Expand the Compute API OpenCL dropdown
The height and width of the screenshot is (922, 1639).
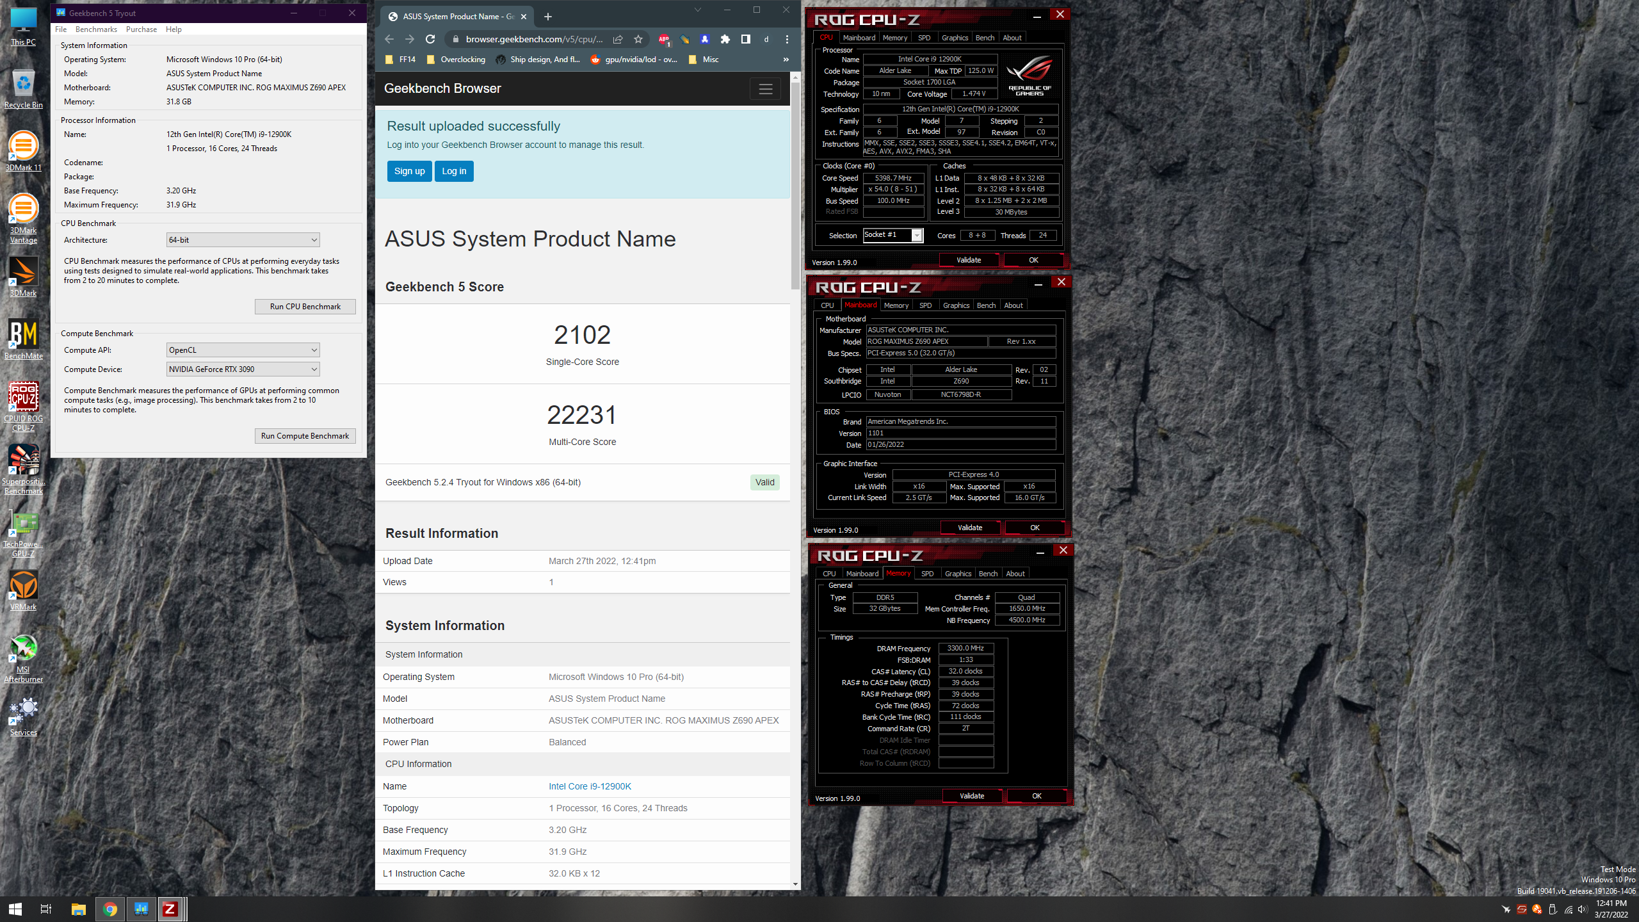243,350
